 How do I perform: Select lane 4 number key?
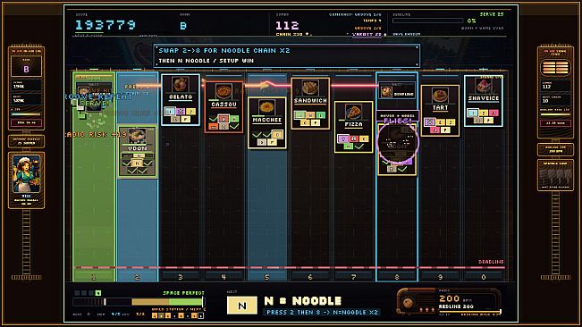[224, 277]
